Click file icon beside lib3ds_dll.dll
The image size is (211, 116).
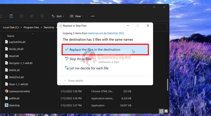pos(6,49)
